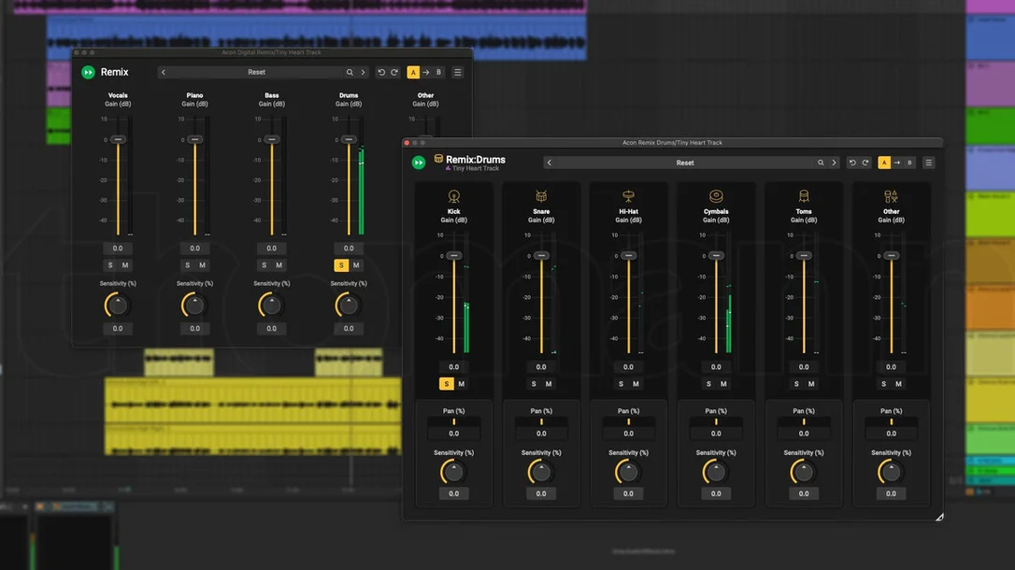Click the green Remix:Drums logo icon

click(x=419, y=163)
